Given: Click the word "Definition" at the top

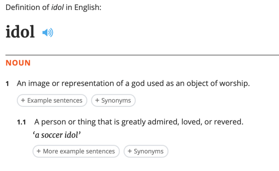Looking at the screenshot, I should click(21, 8).
